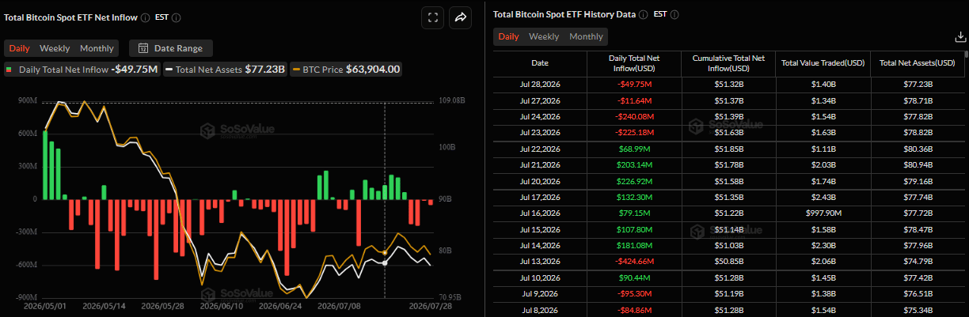Toggle Daily Total Net Inflow series
This screenshot has height=317, width=969.
tap(82, 70)
